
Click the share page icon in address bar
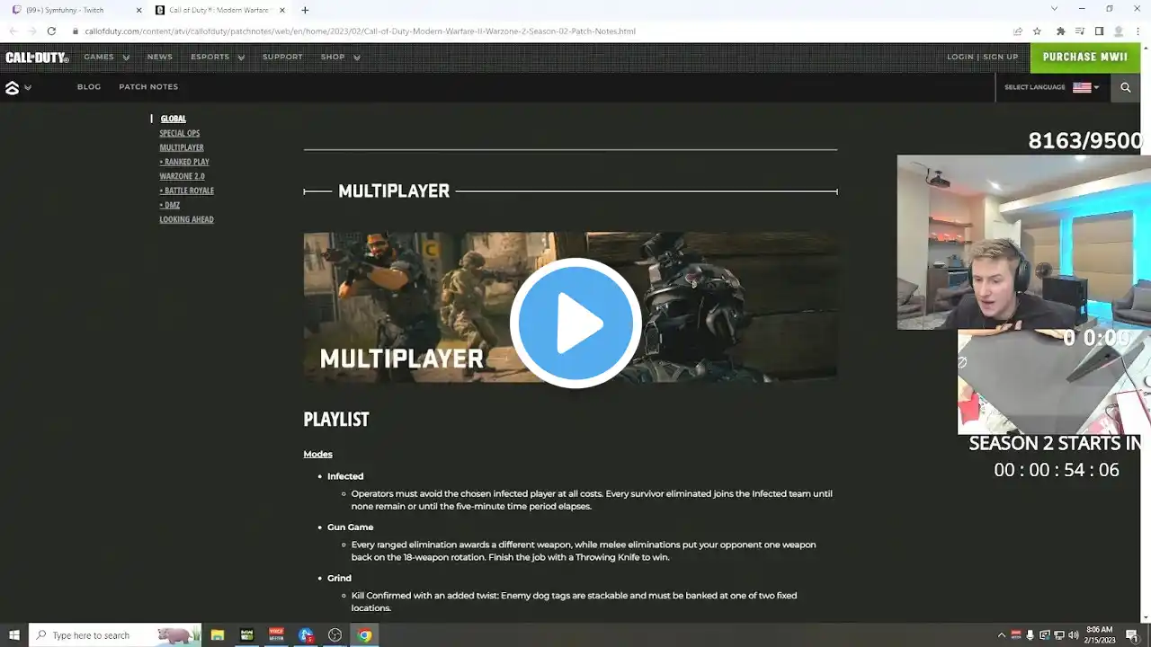tap(1018, 31)
